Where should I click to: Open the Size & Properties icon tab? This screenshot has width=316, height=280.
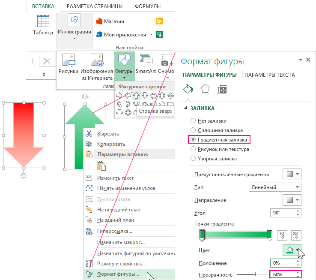(x=222, y=89)
